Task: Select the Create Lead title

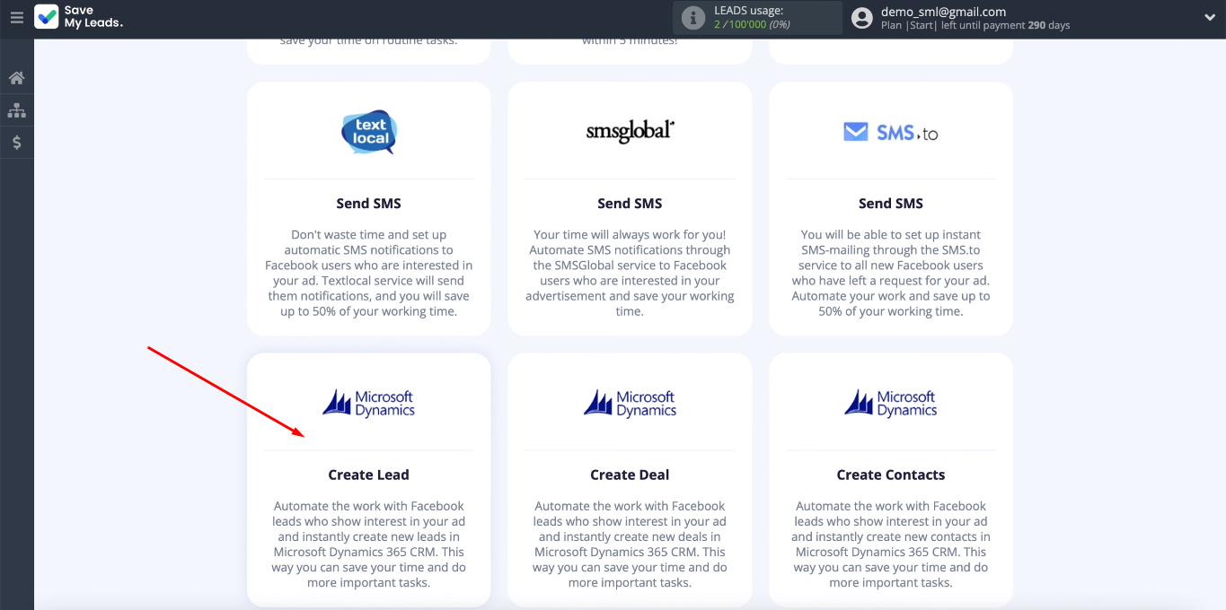Action: [369, 475]
